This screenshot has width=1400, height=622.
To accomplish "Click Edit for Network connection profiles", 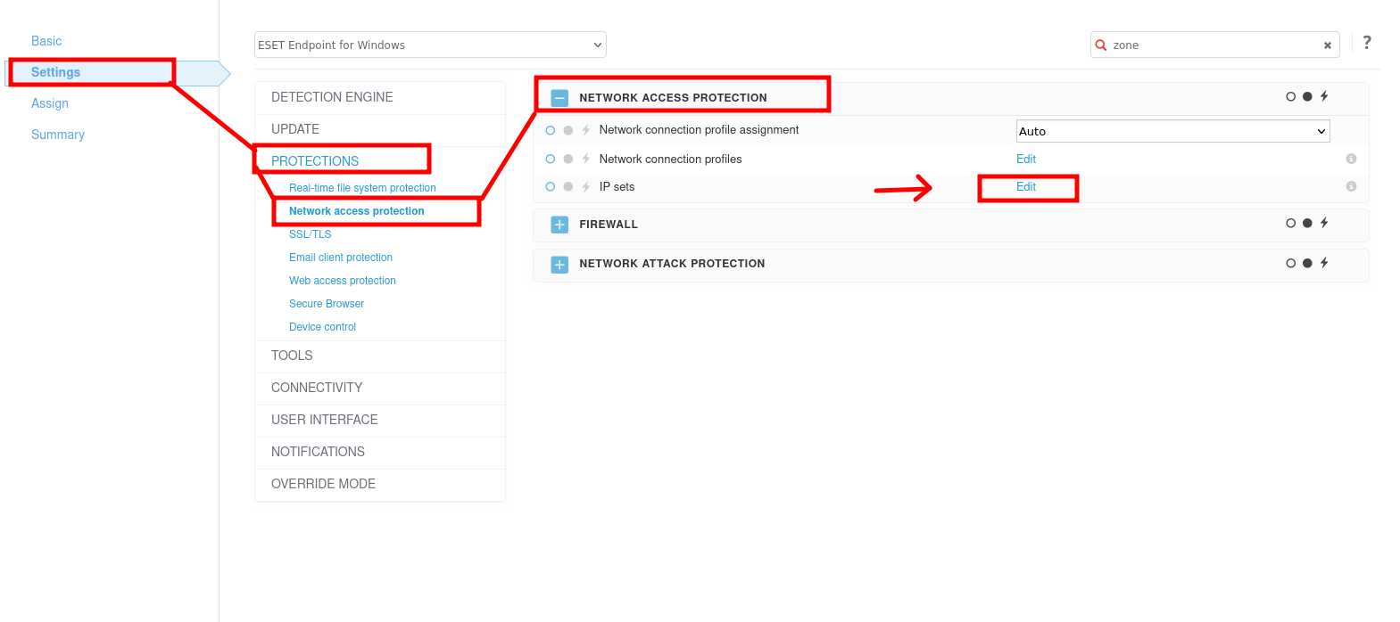I will 1026,159.
